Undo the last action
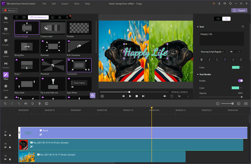The width and height of the screenshot is (251, 164). tap(5, 103)
